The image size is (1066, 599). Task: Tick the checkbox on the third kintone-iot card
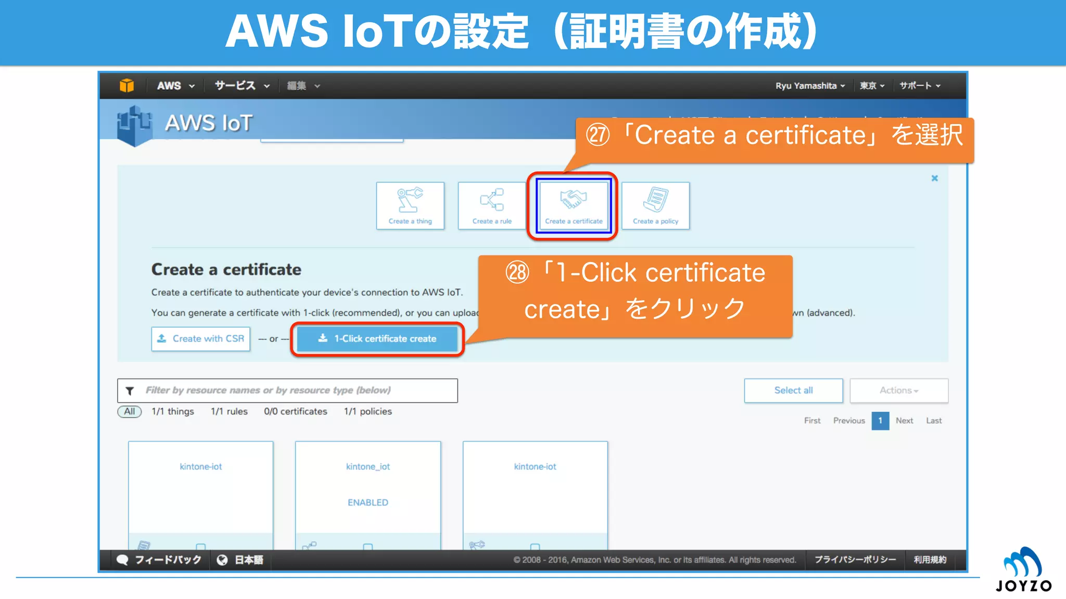tap(535, 546)
